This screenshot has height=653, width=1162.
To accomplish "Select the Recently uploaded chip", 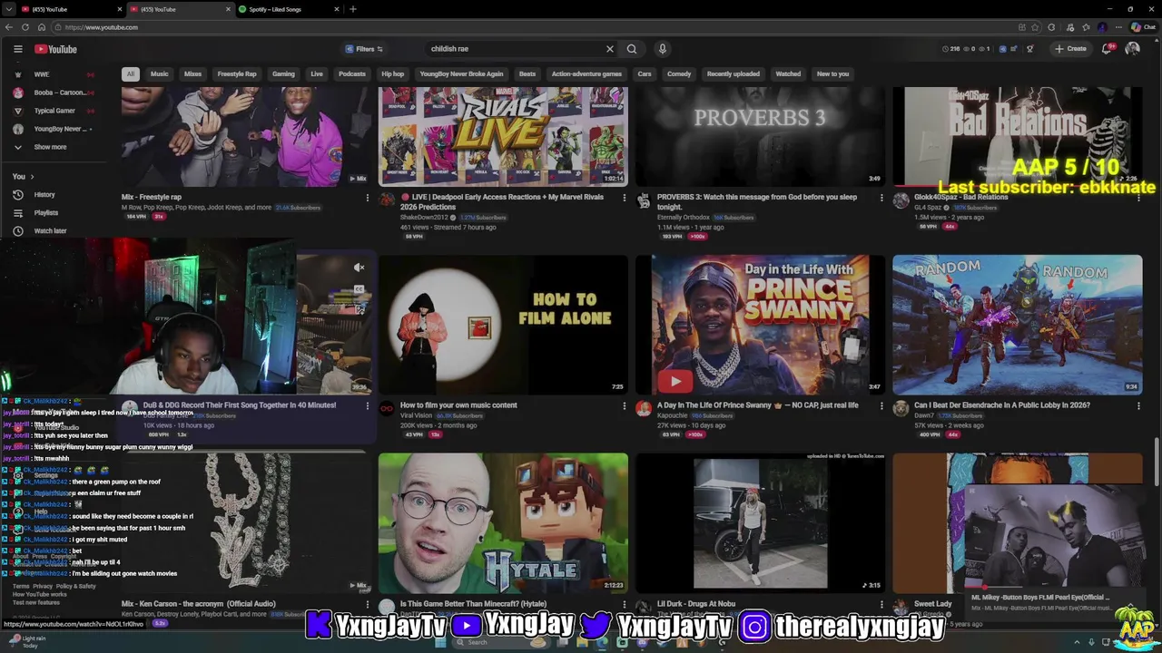I will [x=734, y=74].
